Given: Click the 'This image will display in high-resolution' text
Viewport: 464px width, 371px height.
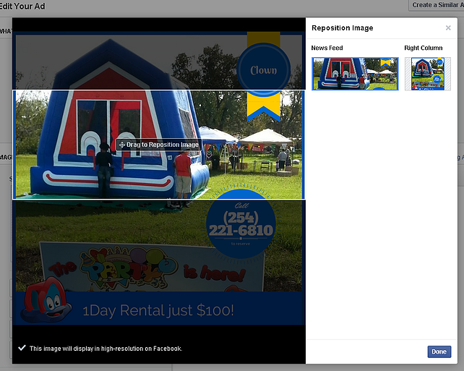Looking at the screenshot, I should point(106,349).
